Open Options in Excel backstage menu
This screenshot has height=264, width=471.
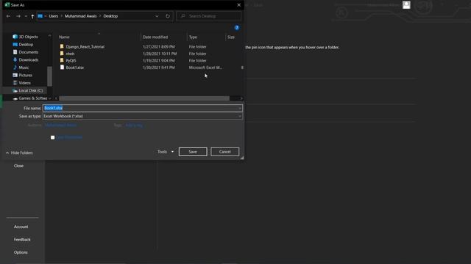click(21, 252)
